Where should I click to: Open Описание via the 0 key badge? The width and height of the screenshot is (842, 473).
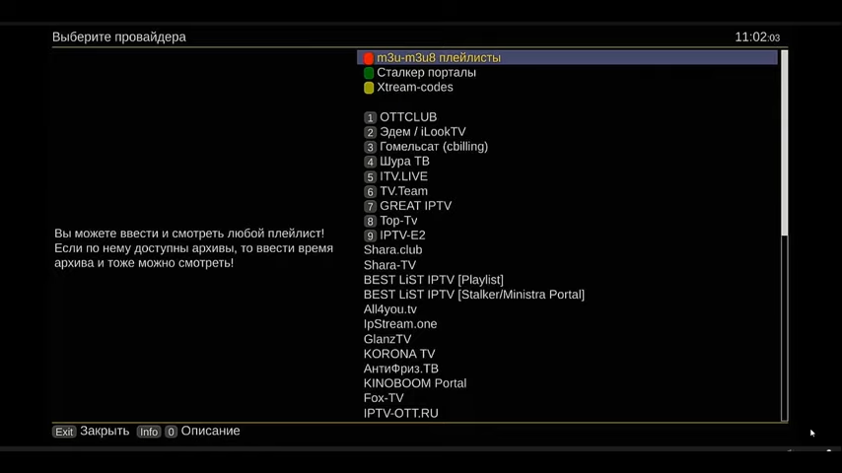[x=171, y=432]
